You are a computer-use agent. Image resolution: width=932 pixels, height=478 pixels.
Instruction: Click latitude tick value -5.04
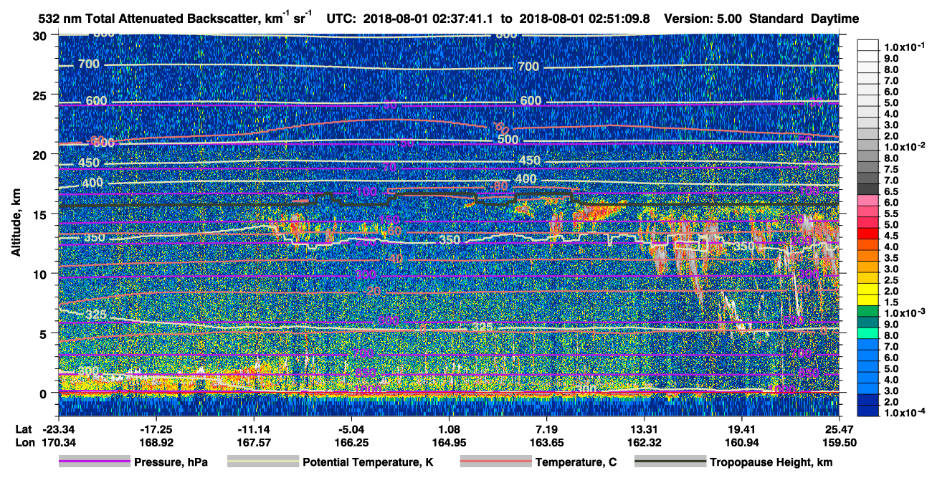(x=351, y=429)
